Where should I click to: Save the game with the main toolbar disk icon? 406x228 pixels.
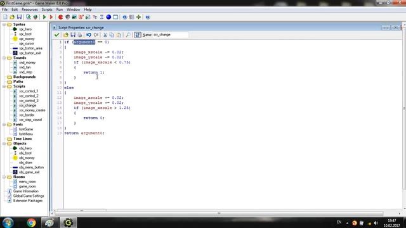(19, 17)
